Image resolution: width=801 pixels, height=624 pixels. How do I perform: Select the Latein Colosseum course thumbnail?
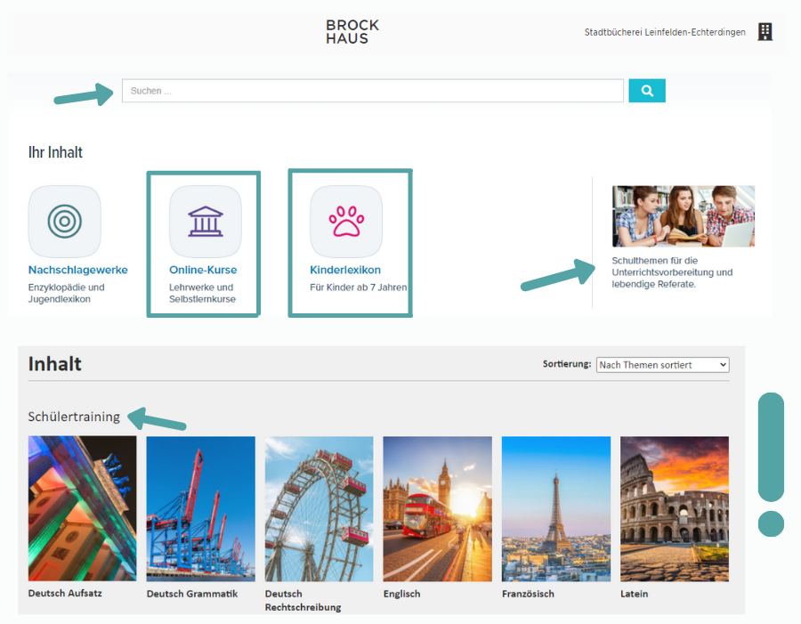coord(674,508)
